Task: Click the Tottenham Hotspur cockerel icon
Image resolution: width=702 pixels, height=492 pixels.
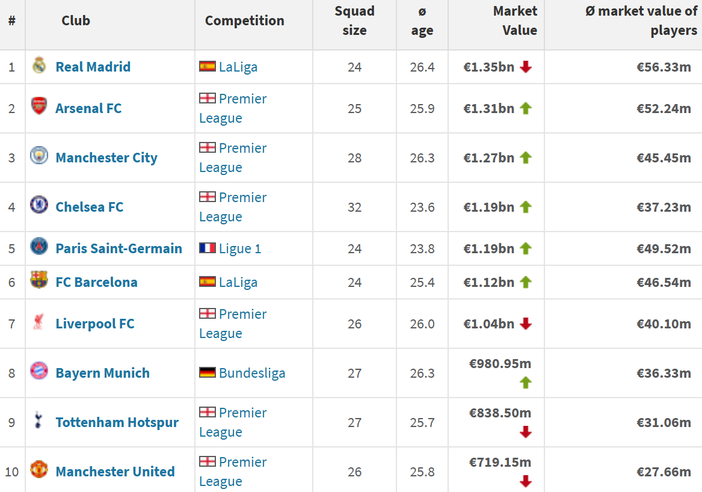Action: tap(39, 420)
